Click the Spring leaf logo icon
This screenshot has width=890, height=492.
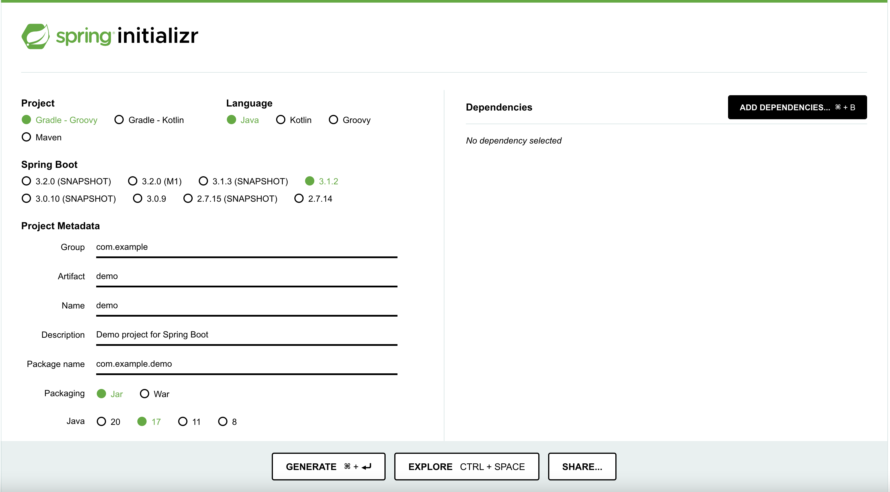[36, 36]
